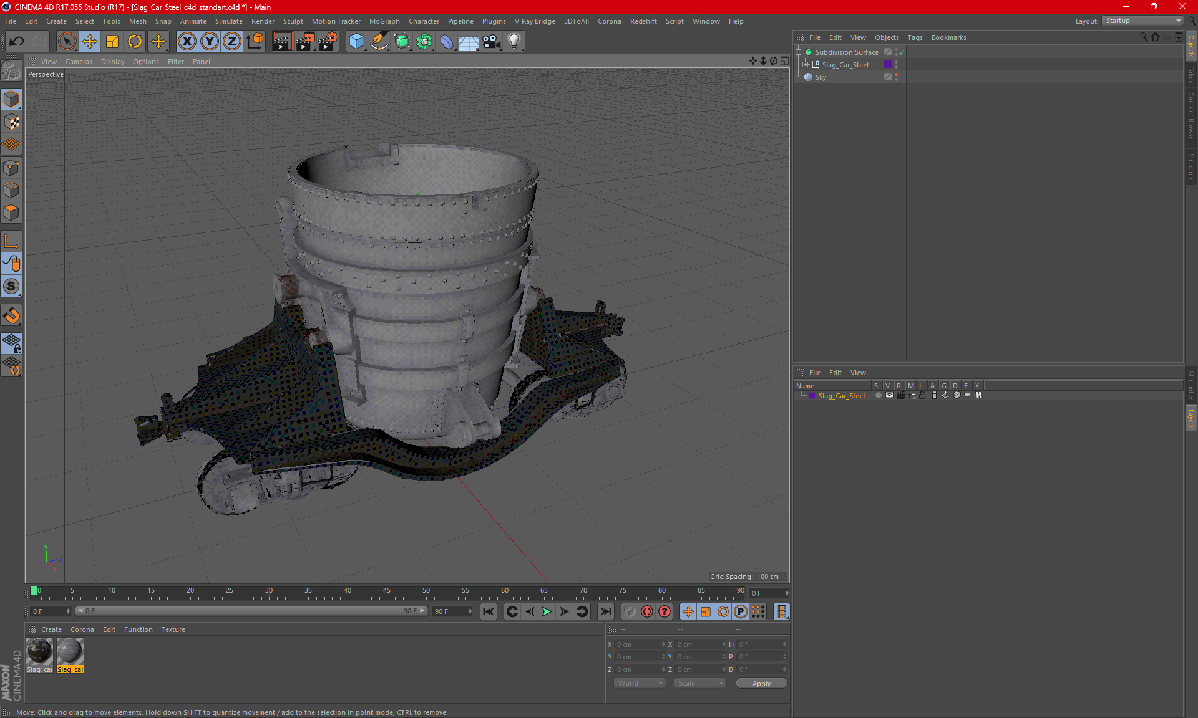Add a light object bulb icon
1198x718 pixels.
(514, 42)
